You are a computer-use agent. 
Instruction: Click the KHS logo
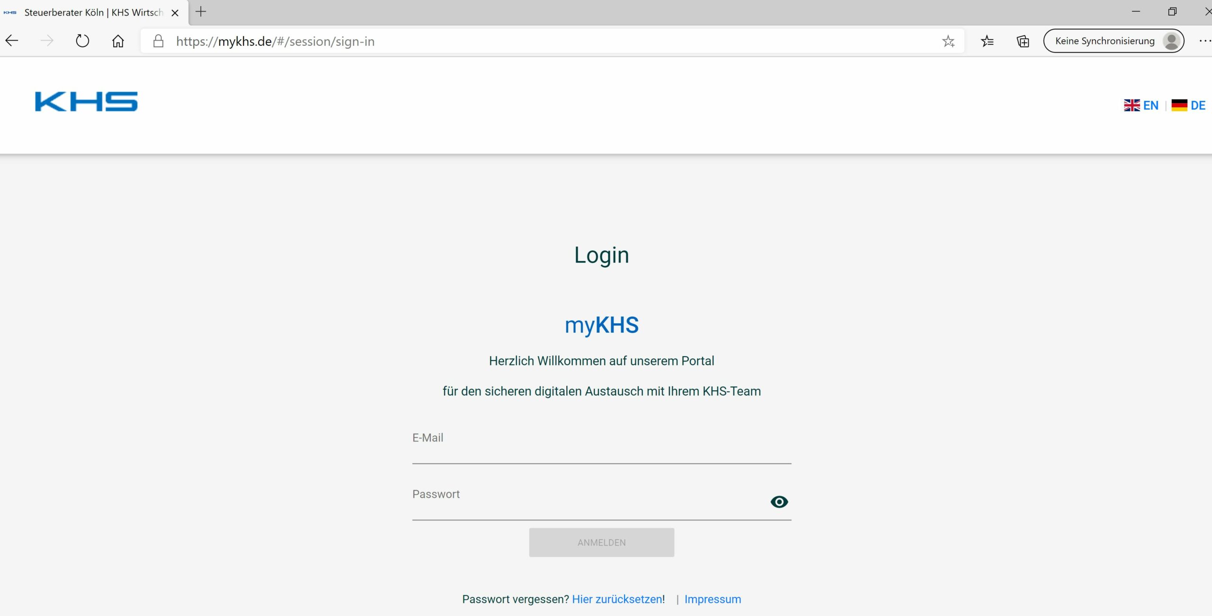[86, 102]
